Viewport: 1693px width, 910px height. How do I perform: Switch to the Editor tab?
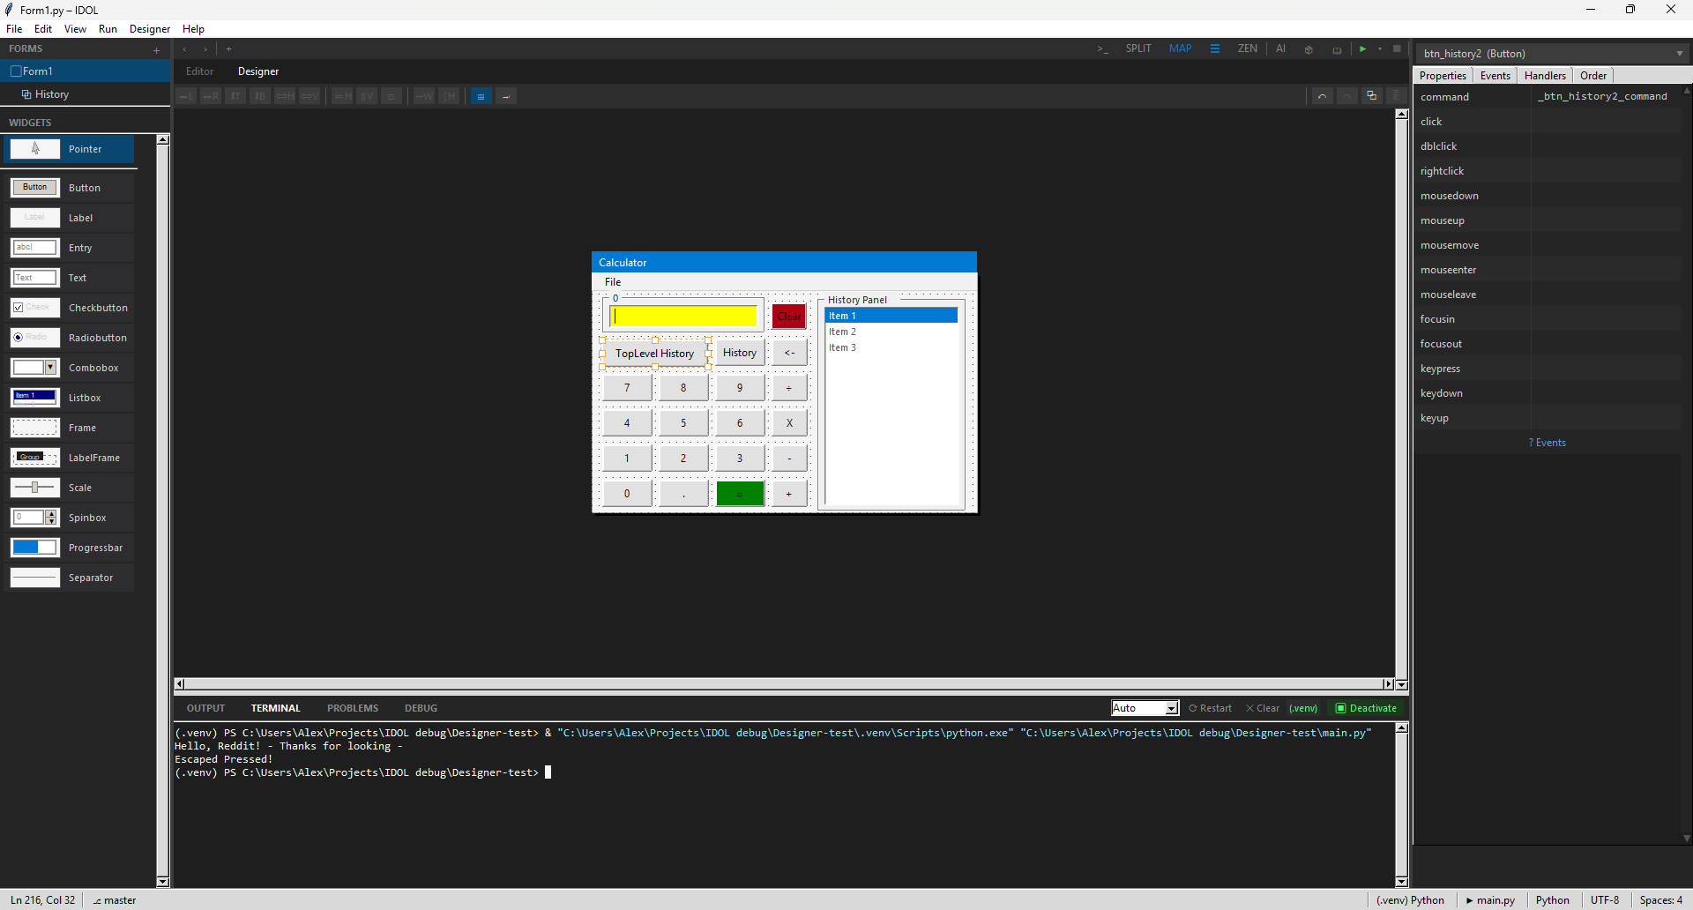click(x=199, y=71)
